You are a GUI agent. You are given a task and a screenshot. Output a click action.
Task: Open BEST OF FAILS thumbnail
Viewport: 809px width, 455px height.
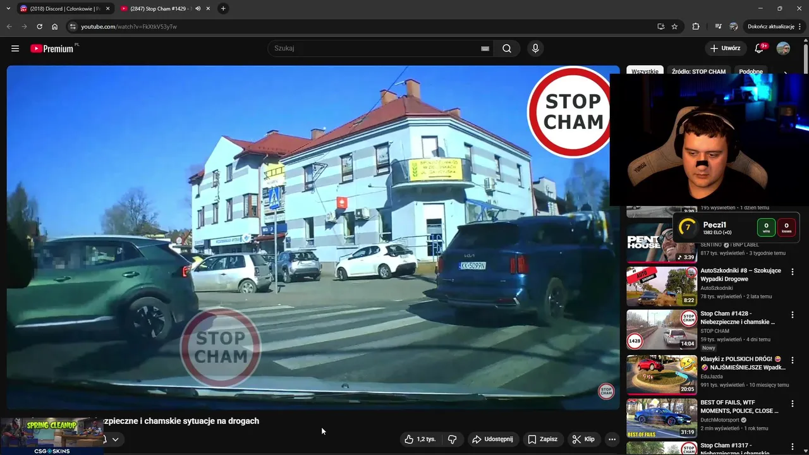pyautogui.click(x=662, y=418)
